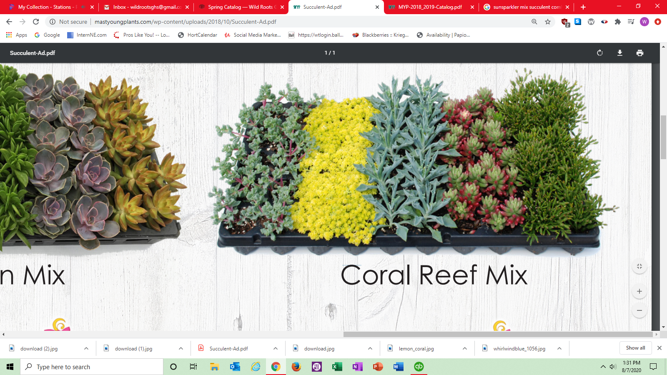This screenshot has width=667, height=375.
Task: Open the download options for download (2).jpg
Action: [86, 348]
